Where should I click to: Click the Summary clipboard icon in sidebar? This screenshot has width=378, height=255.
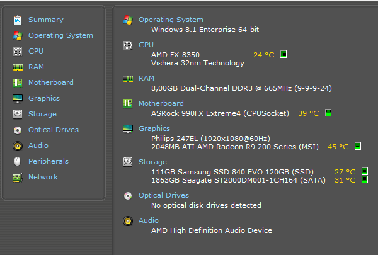pos(17,20)
